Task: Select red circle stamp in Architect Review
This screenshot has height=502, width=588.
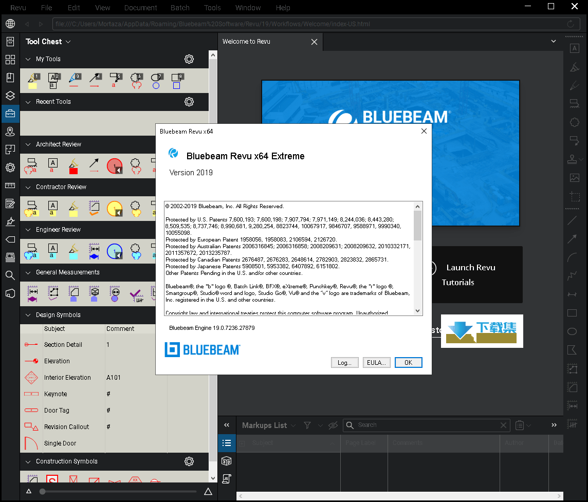Action: pyautogui.click(x=115, y=166)
